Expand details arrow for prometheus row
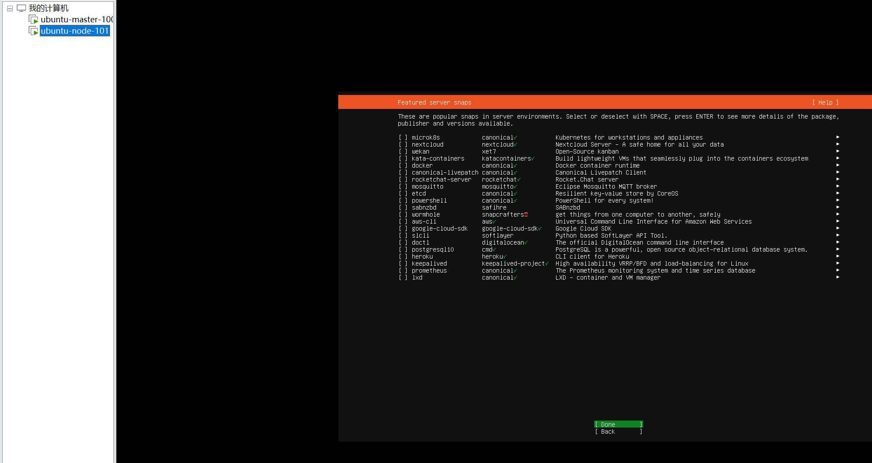 click(x=838, y=270)
